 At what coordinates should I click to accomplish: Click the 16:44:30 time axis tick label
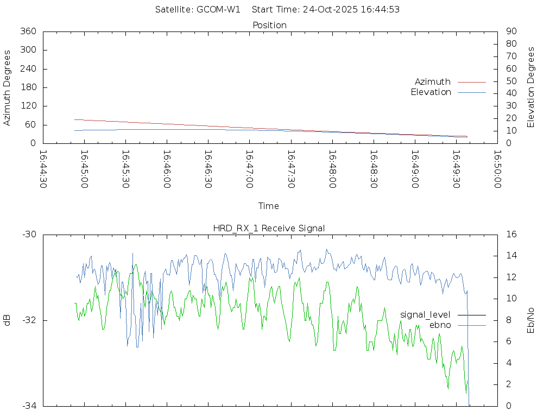[x=43, y=169]
